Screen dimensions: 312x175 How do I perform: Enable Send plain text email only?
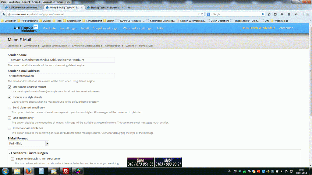point(9,108)
